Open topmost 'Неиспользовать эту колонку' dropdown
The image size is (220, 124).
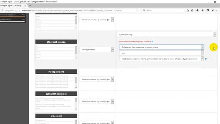tap(97, 20)
